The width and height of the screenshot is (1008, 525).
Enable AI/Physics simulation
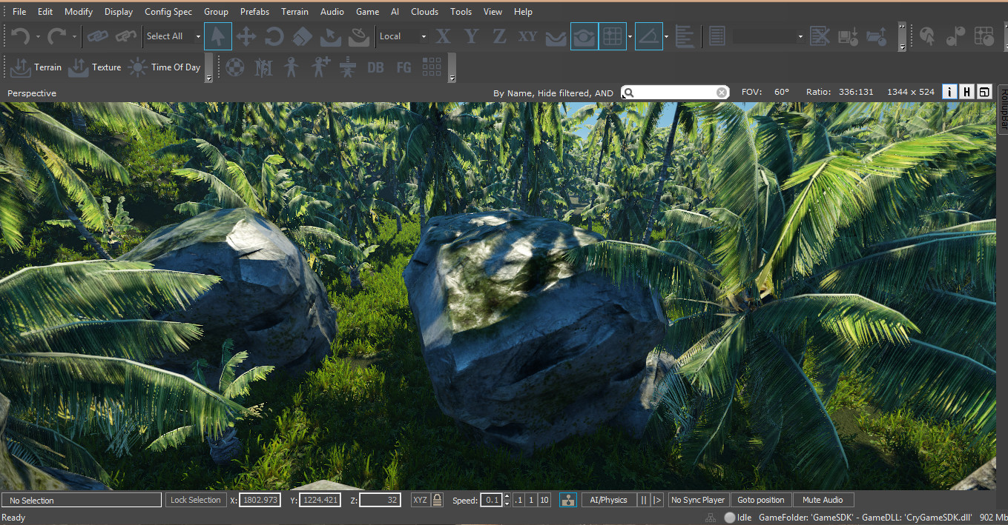(608, 500)
